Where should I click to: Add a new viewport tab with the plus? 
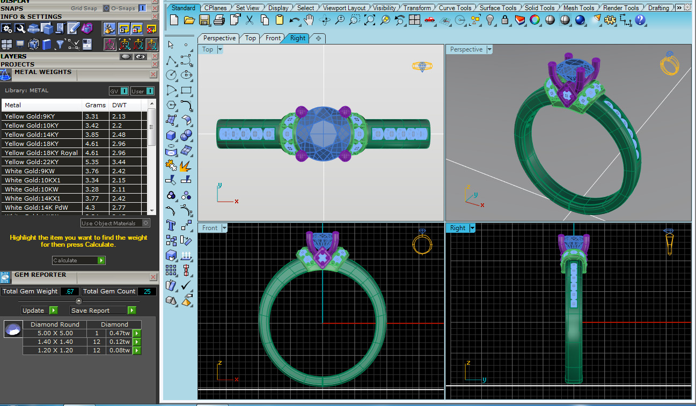[x=318, y=38]
